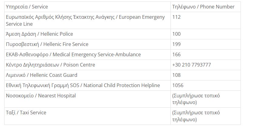256x137 pixels.
Task: Select the Hellenic Coast Guard cell
Action: [88, 75]
